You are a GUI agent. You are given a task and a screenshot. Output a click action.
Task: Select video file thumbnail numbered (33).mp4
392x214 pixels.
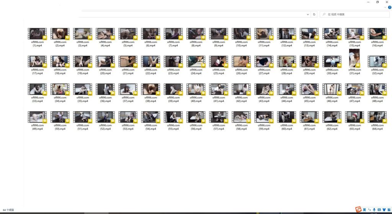click(37, 89)
